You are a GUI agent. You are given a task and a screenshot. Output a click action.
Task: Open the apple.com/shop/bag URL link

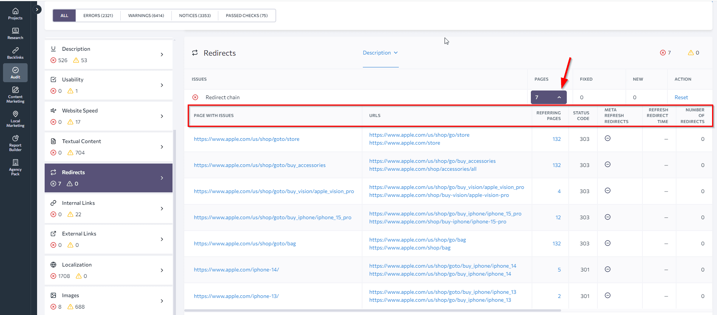point(410,248)
